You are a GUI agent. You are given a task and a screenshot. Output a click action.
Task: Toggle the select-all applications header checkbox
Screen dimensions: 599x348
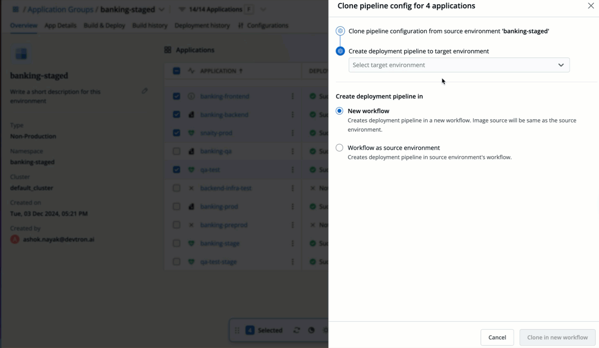(x=176, y=71)
